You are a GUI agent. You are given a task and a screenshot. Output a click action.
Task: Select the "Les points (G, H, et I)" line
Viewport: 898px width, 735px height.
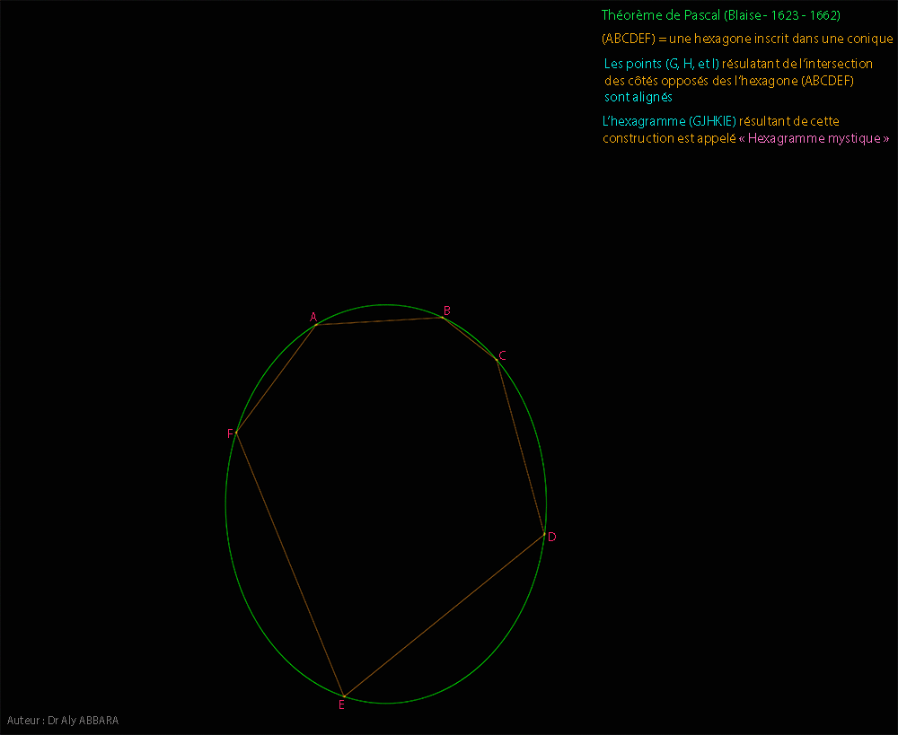pyautogui.click(x=738, y=65)
